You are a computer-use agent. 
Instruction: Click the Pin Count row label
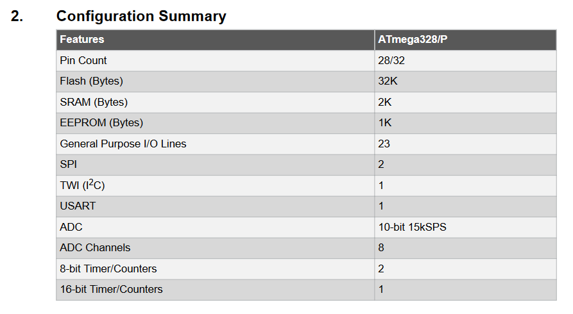click(x=83, y=61)
